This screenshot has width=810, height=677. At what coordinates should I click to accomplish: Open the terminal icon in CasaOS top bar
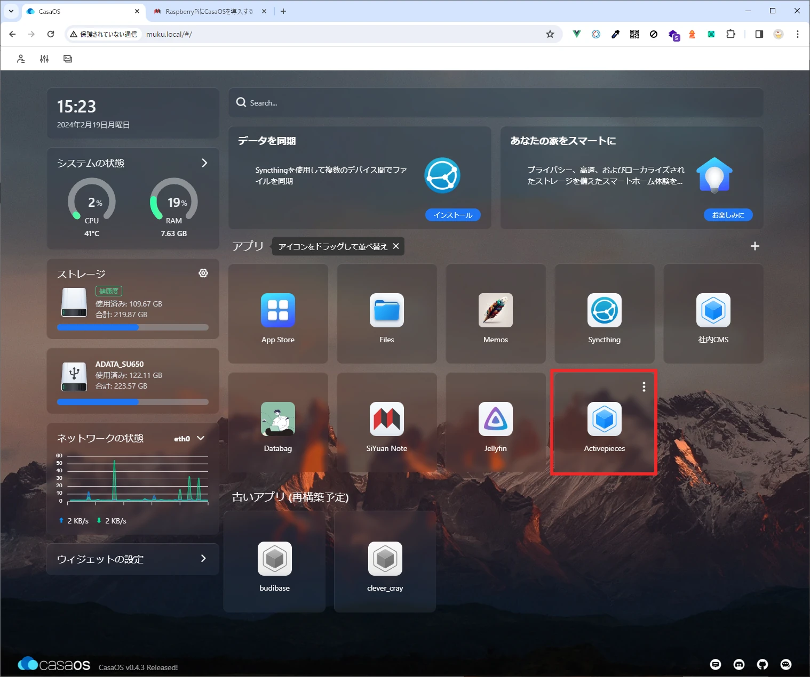tap(68, 59)
